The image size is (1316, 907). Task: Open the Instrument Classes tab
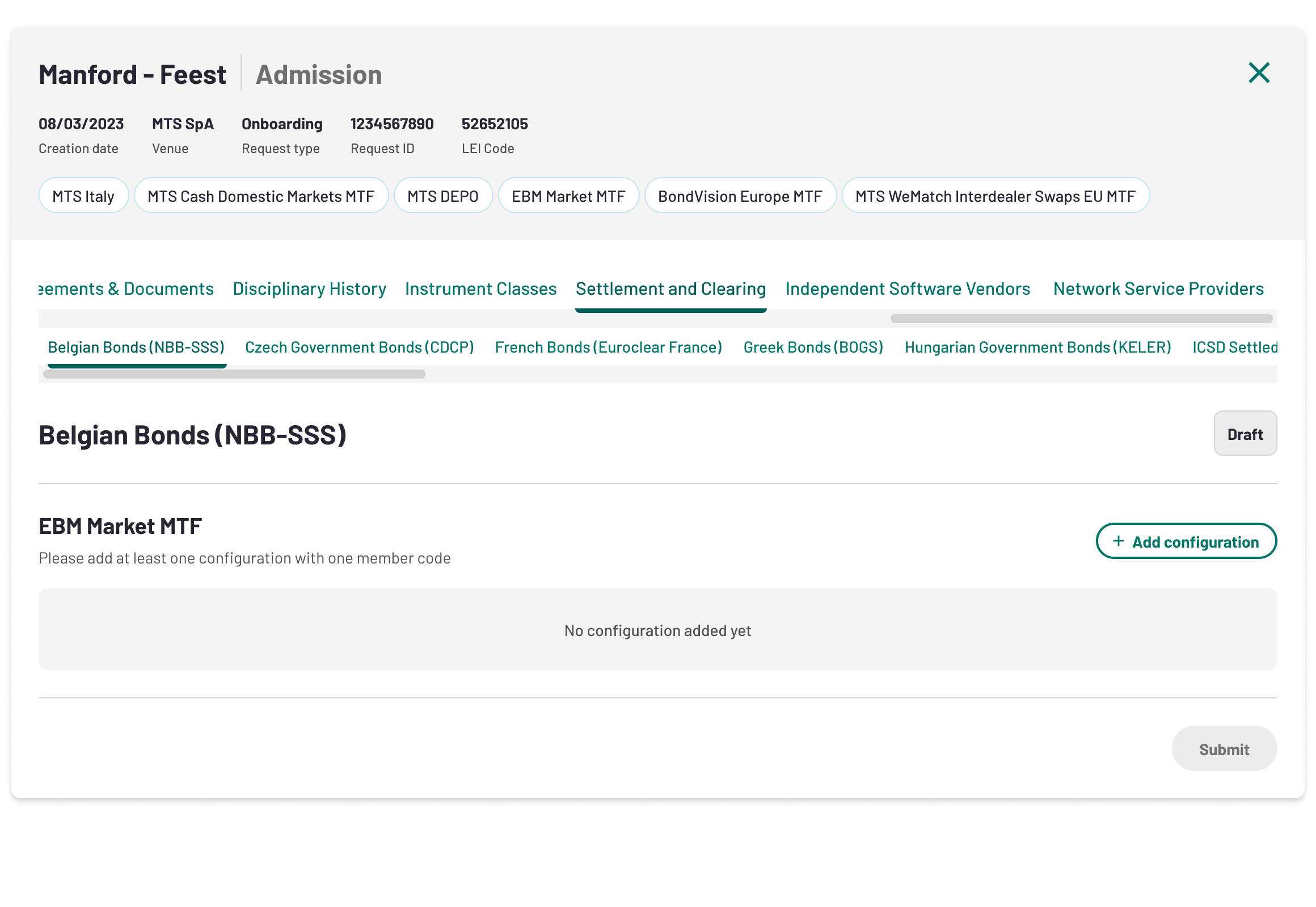tap(480, 289)
